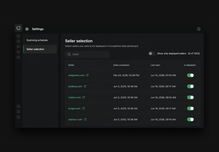Open the costco.com link

pyautogui.click(x=75, y=97)
